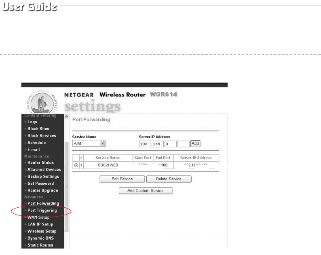The width and height of the screenshot is (321, 255).
Task: Click first IP octet field showing 192
Action: [145, 144]
